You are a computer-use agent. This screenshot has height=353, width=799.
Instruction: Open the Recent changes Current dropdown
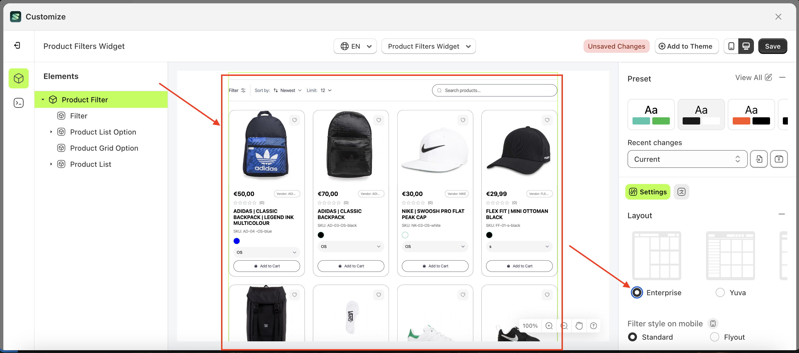(x=687, y=159)
